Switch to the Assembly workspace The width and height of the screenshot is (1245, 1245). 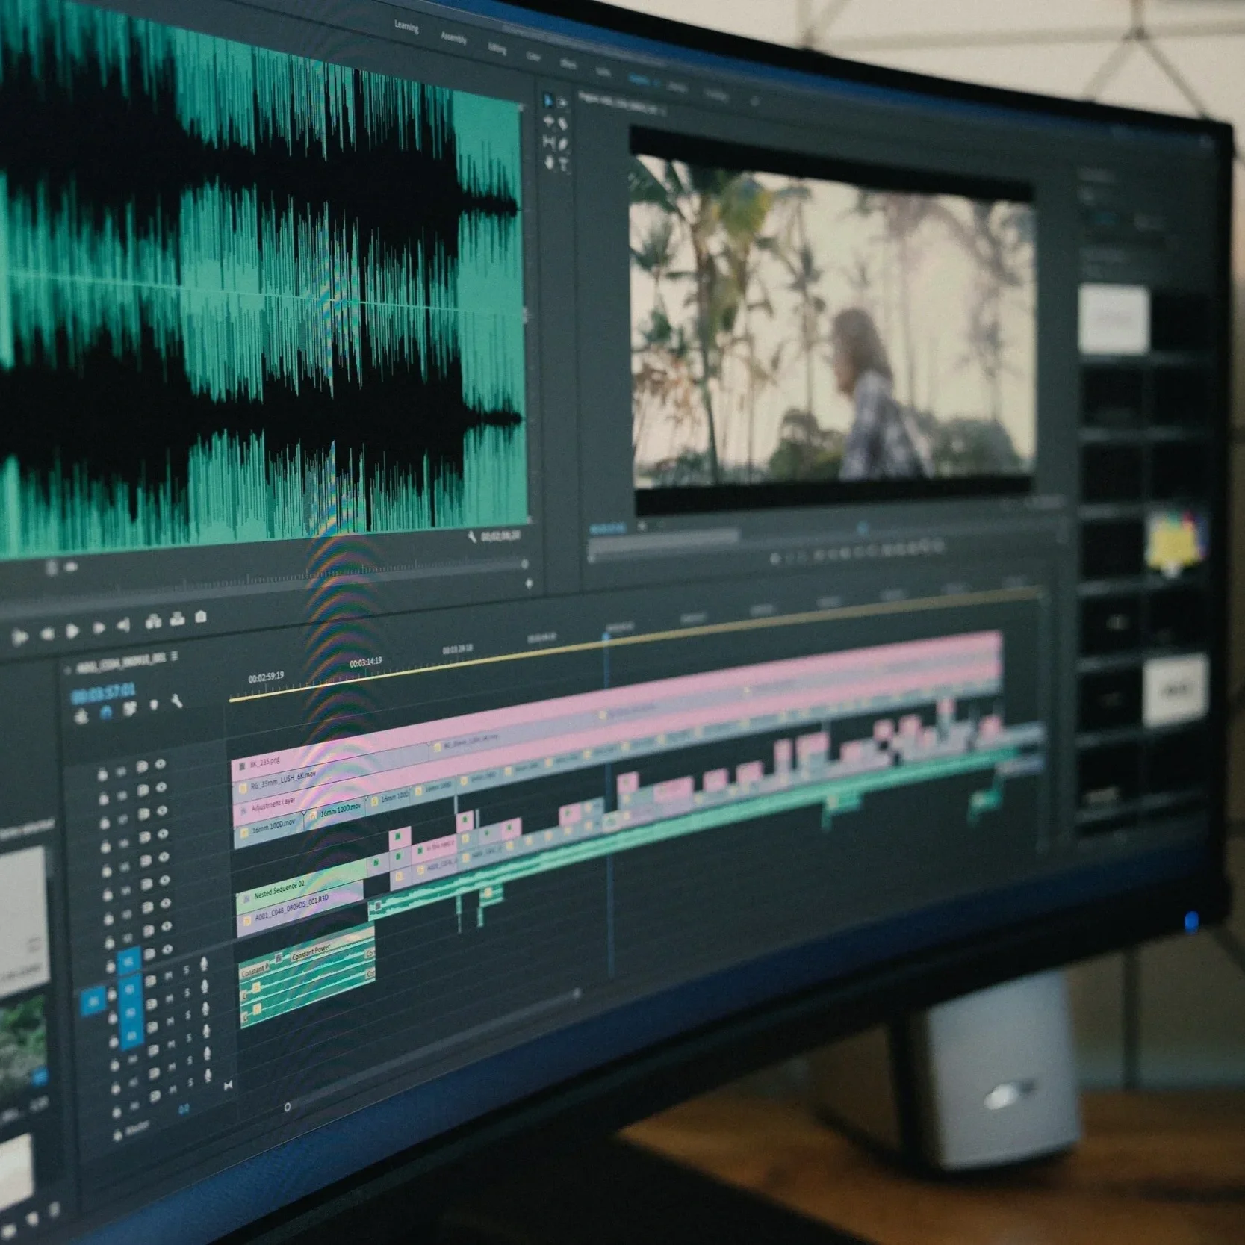pos(453,38)
